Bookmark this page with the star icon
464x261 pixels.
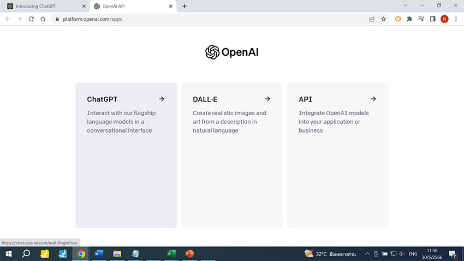point(384,19)
